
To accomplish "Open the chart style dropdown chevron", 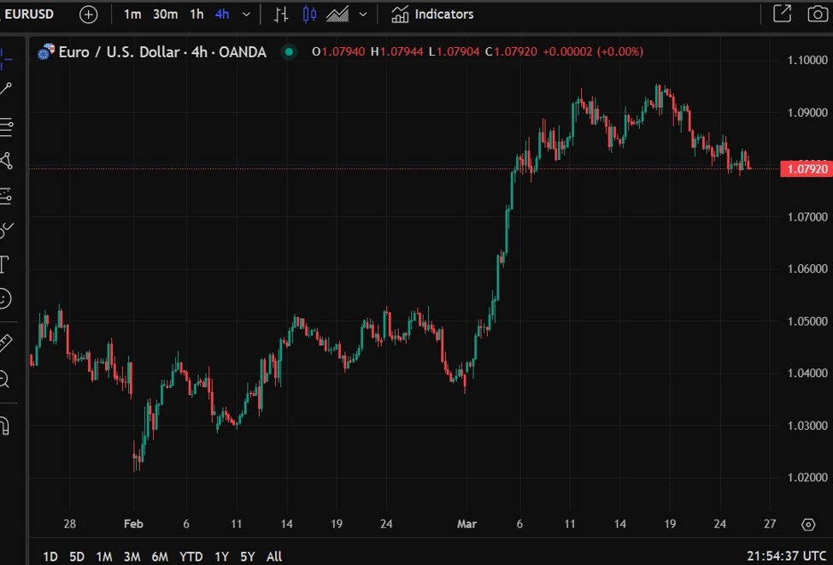I will click(x=364, y=15).
